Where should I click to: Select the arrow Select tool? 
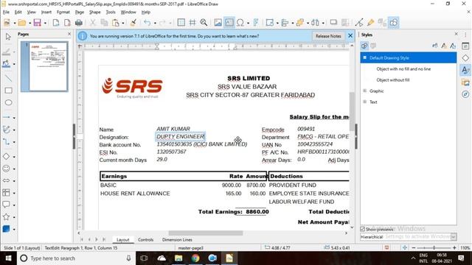tap(8, 37)
